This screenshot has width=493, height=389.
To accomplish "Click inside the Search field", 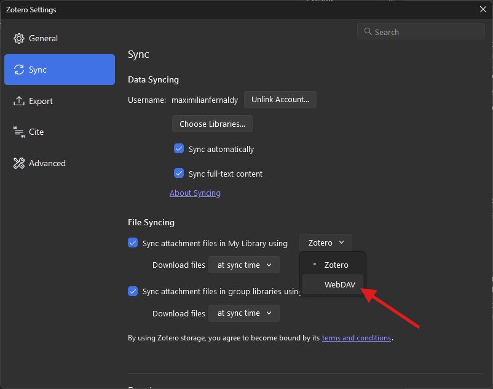I will point(420,31).
